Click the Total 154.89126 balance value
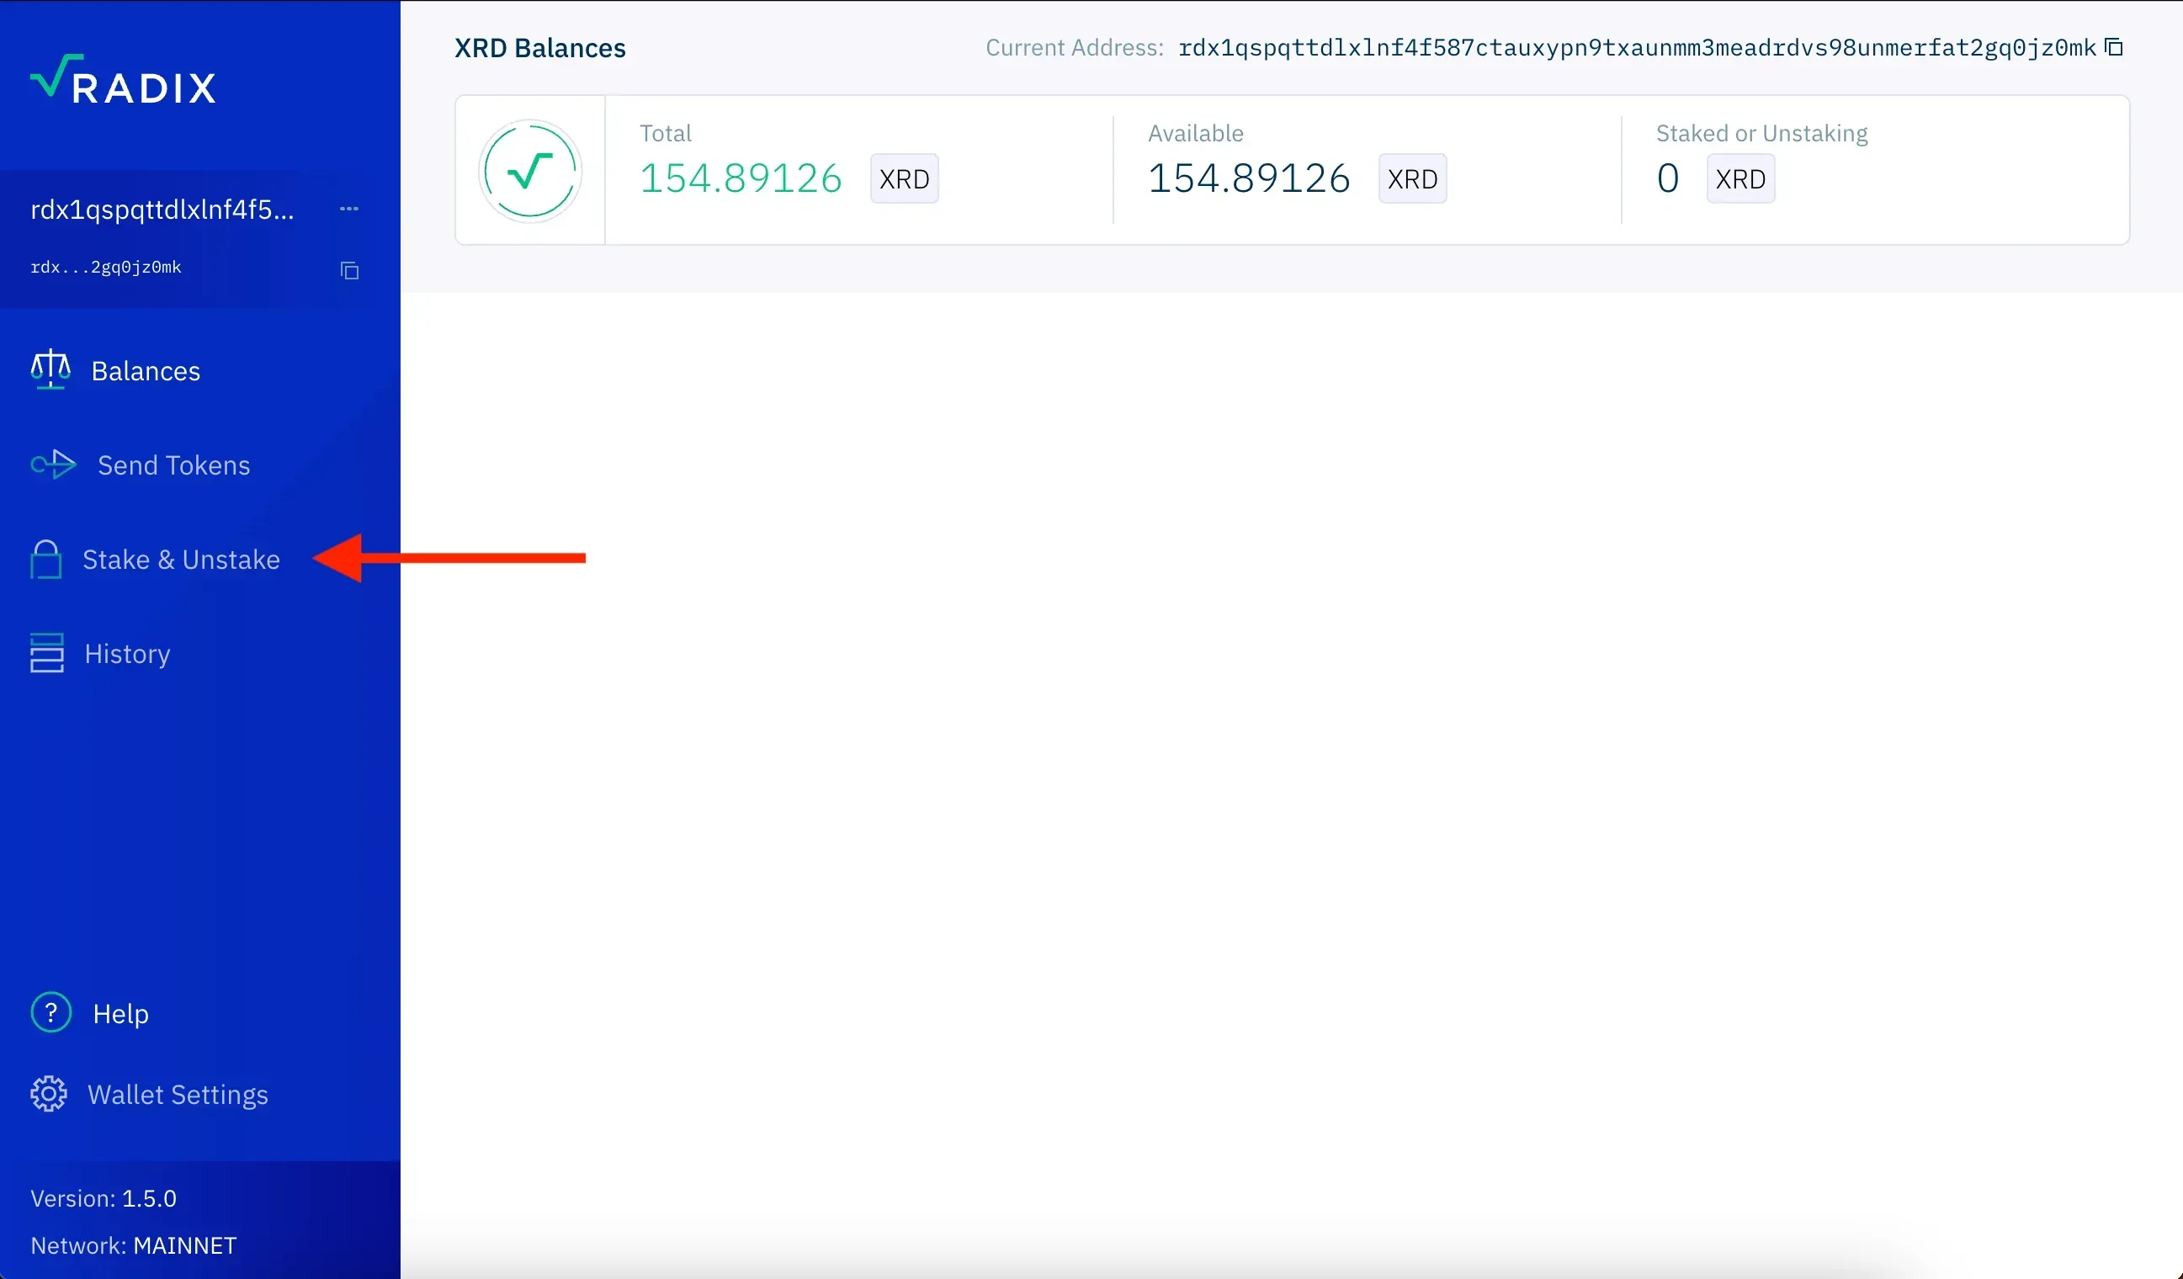 [x=741, y=178]
